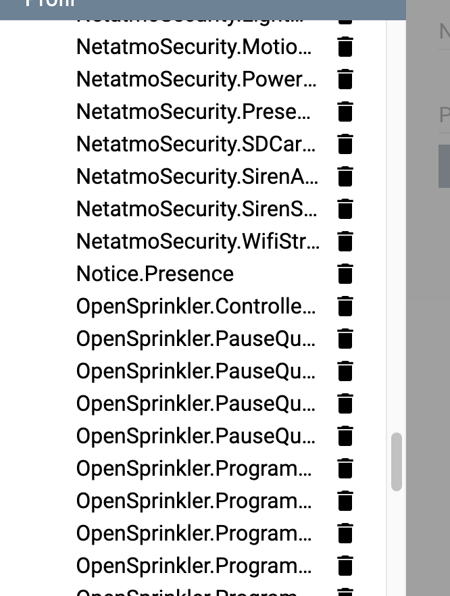This screenshot has height=596, width=450.
Task: Click trash icon beside NetatmoSecurity.Power…
Action: click(x=345, y=79)
